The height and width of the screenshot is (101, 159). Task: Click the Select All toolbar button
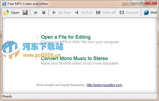(x=106, y=13)
